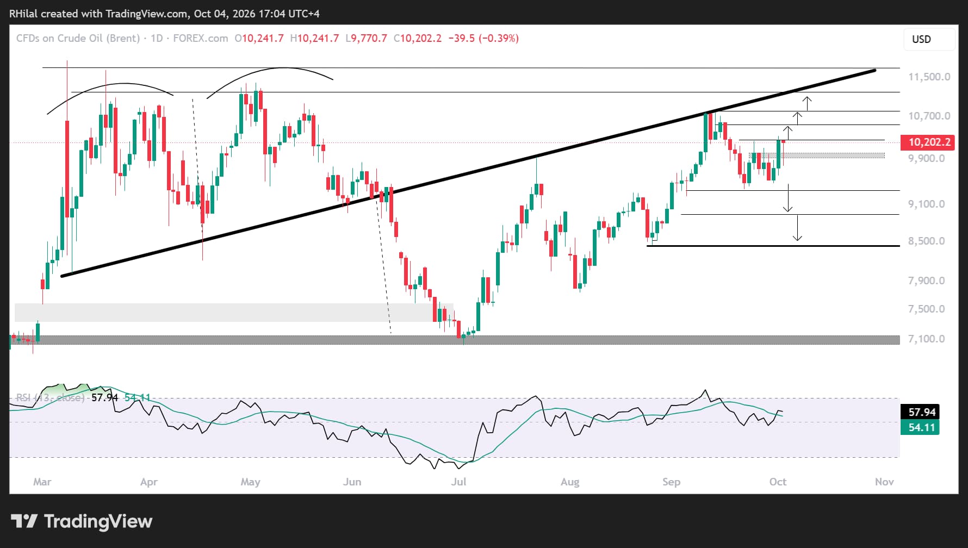Click the high price value H10,241.7

[x=315, y=39]
